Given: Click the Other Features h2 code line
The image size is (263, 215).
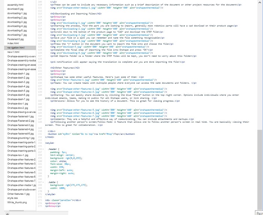Looking at the screenshot, I should (x=65, y=68).
